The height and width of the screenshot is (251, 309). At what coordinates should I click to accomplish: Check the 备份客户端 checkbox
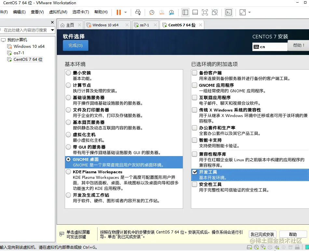[x=195, y=73]
